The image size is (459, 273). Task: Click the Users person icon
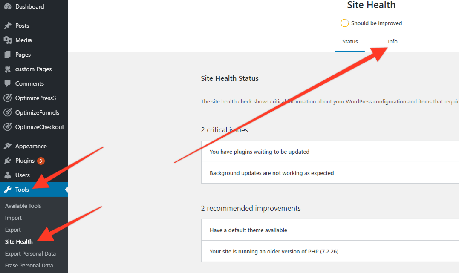pos(8,175)
